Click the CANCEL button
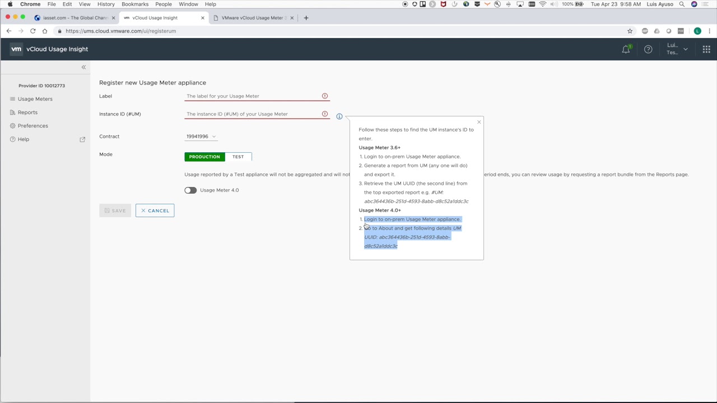This screenshot has height=403, width=717. (155, 210)
